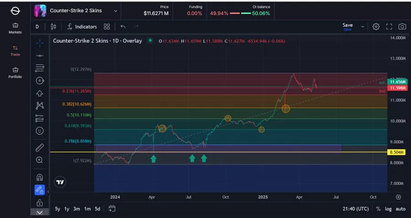Toggle log scale mode
This screenshot has height=218, width=411.
point(388,209)
